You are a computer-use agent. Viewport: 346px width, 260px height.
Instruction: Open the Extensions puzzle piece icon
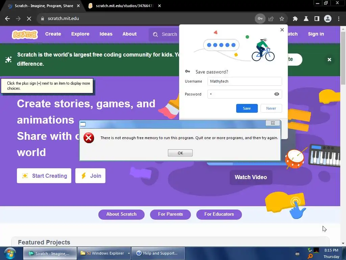click(x=295, y=19)
